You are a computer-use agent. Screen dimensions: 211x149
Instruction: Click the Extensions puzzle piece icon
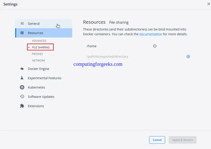click(22, 106)
